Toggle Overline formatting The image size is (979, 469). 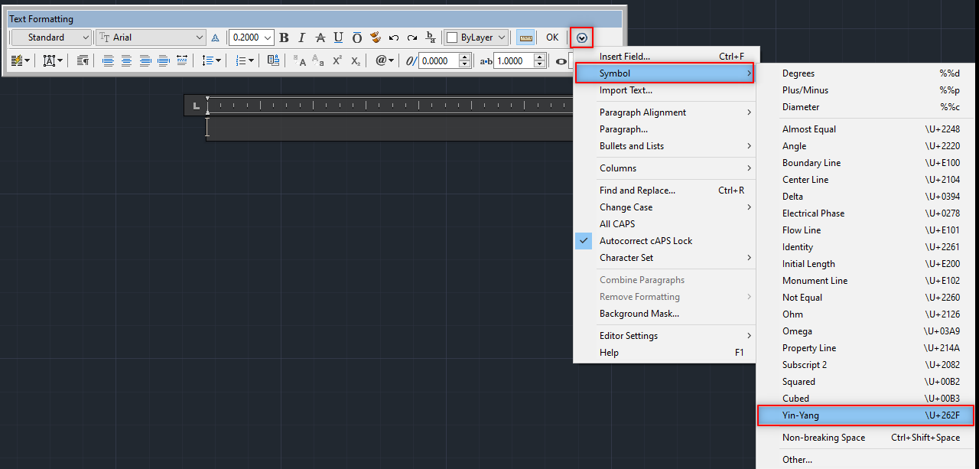356,37
